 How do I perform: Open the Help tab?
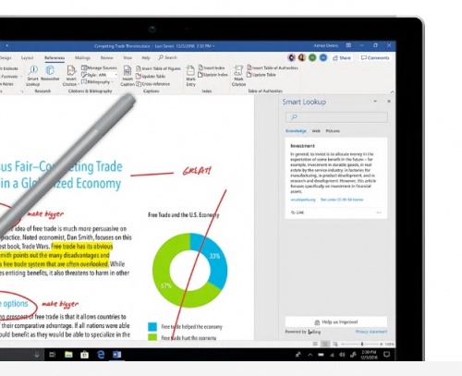click(146, 58)
